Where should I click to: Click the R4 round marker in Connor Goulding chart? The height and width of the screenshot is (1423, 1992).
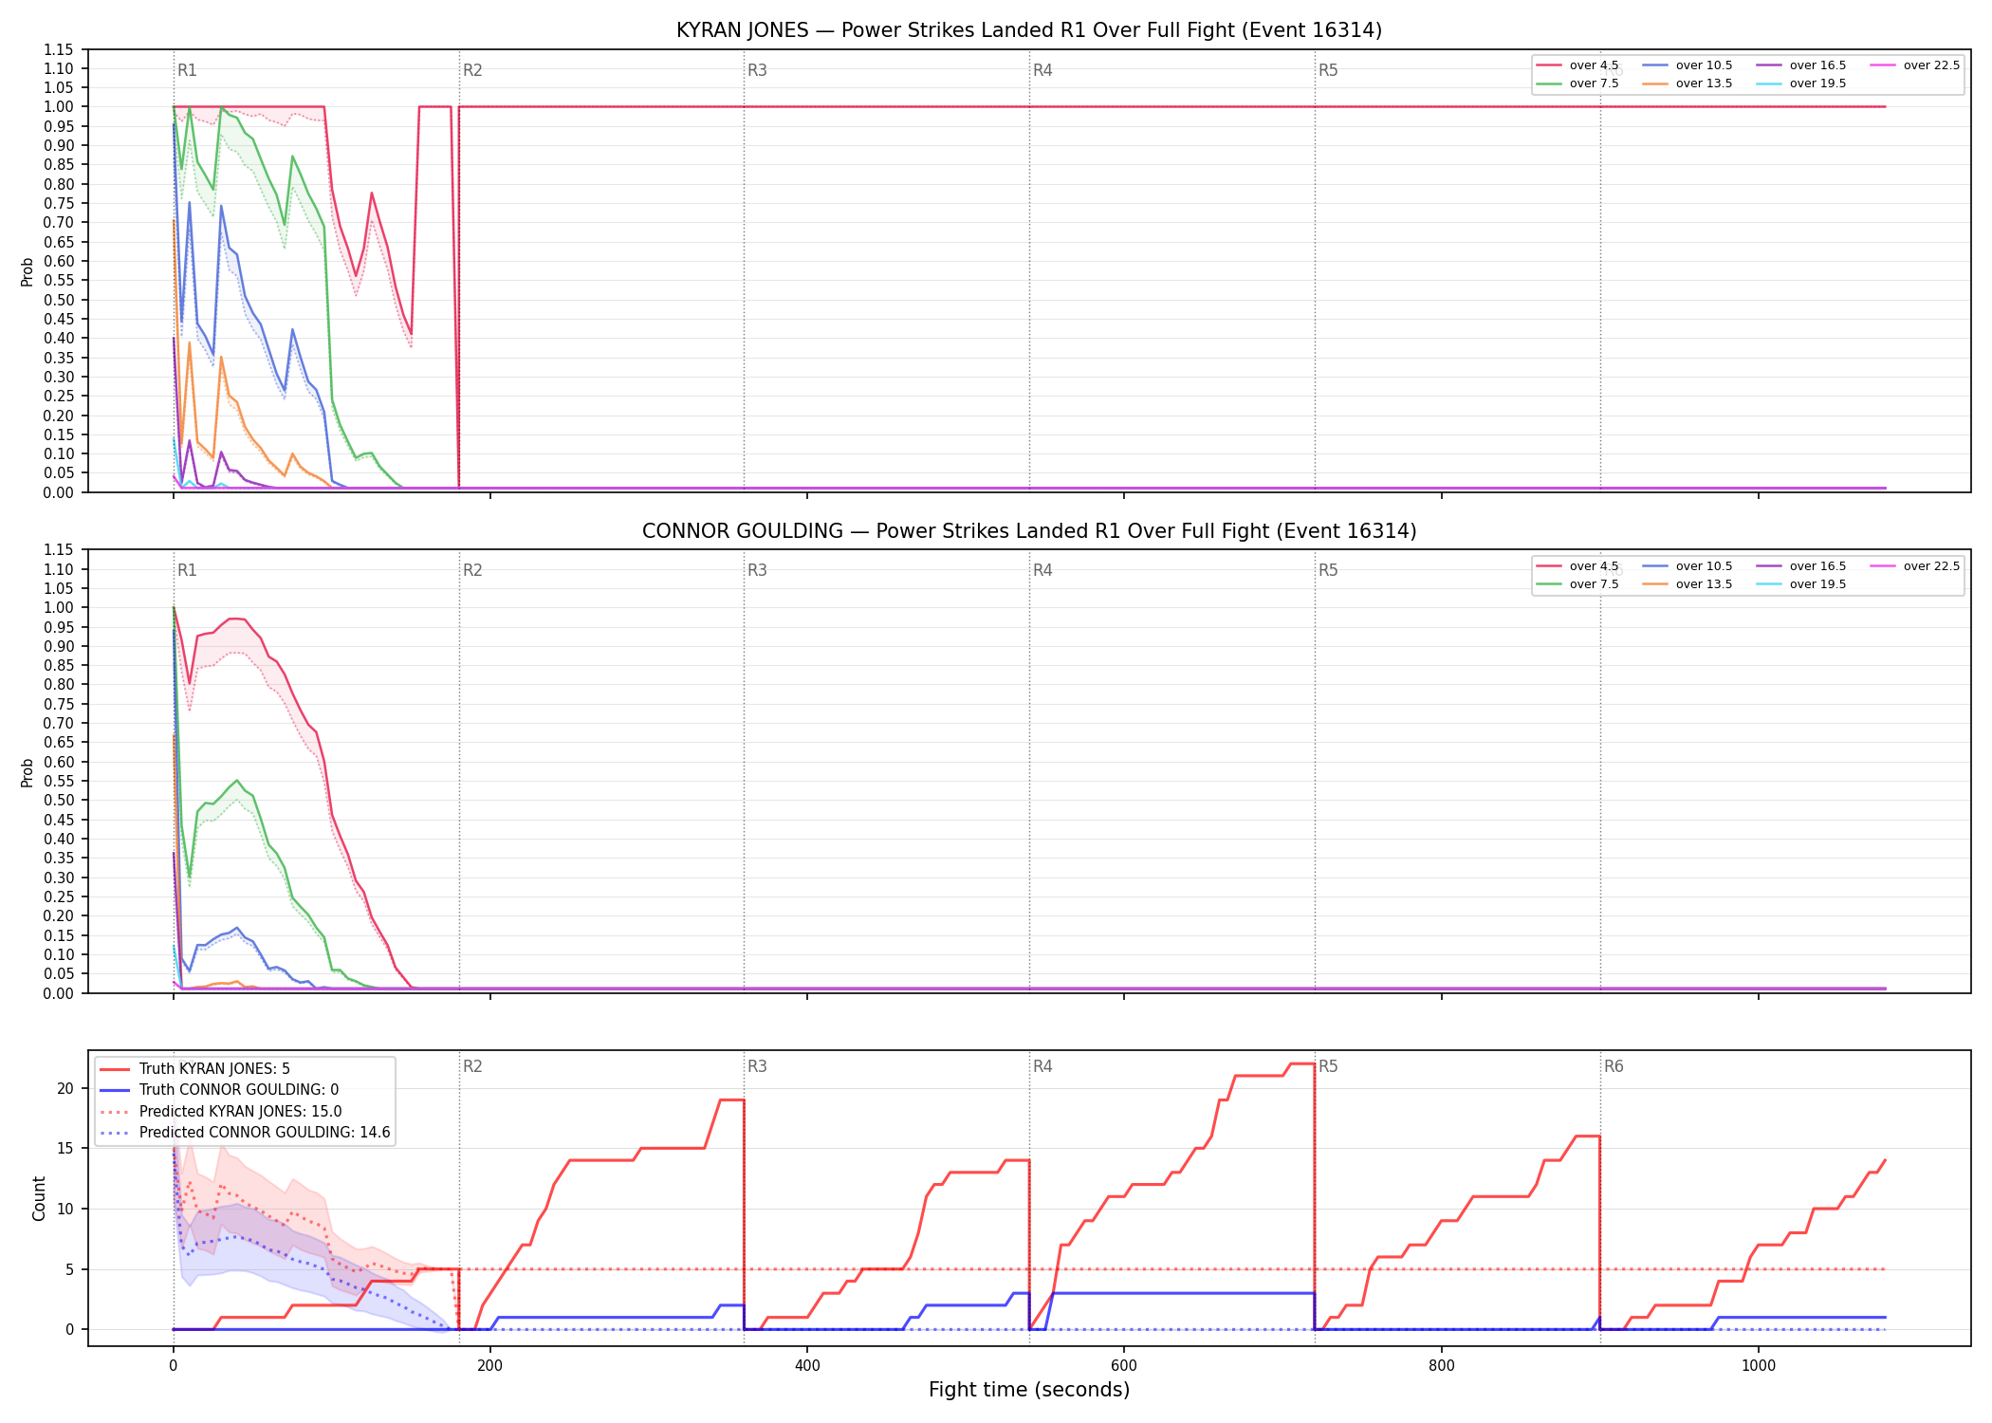click(1042, 570)
